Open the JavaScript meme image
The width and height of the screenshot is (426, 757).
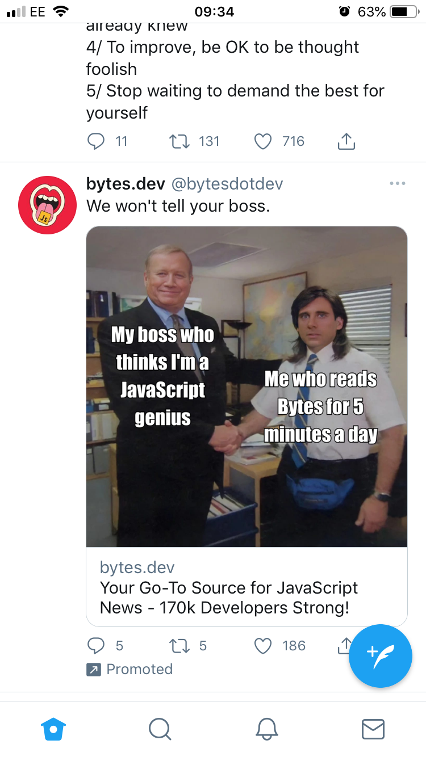point(247,386)
